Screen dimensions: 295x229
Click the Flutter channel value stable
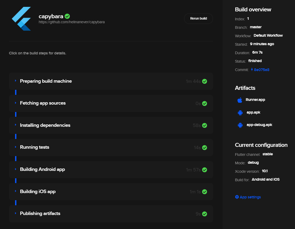coord(268,154)
